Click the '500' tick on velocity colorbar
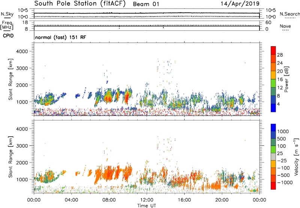 pyautogui.click(x=282, y=139)
